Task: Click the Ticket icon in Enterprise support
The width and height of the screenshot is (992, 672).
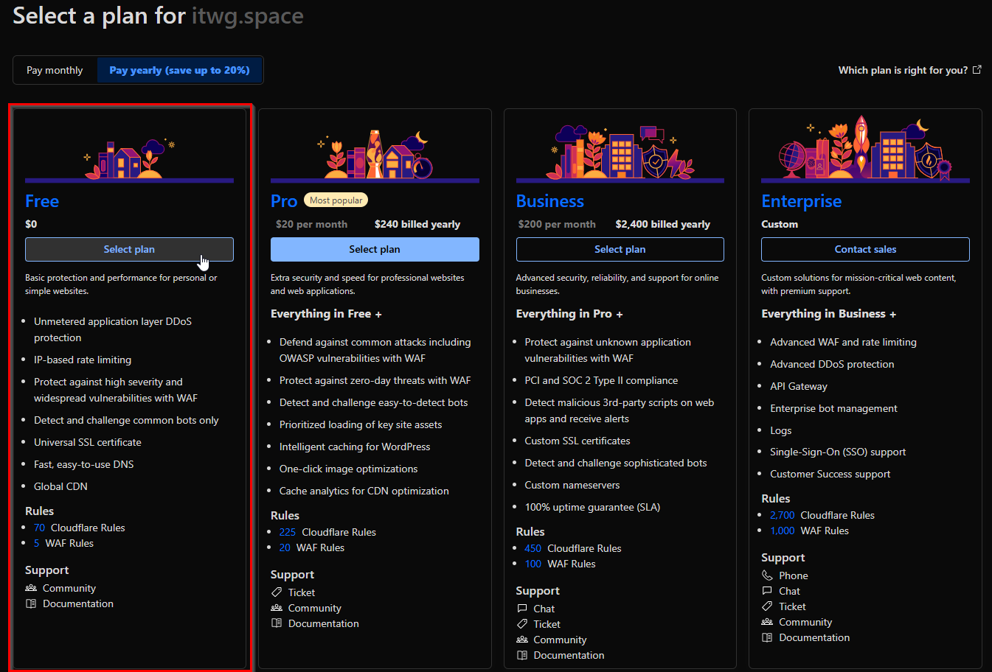Action: [x=767, y=606]
